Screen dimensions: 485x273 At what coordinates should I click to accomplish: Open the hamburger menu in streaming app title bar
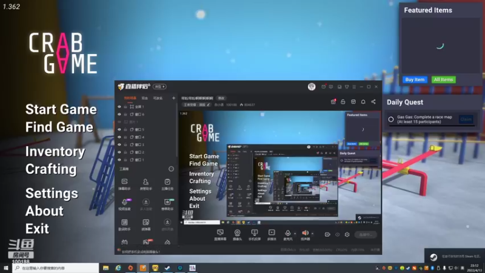point(354,87)
